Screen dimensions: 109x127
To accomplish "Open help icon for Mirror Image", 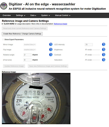I will 51,44.
